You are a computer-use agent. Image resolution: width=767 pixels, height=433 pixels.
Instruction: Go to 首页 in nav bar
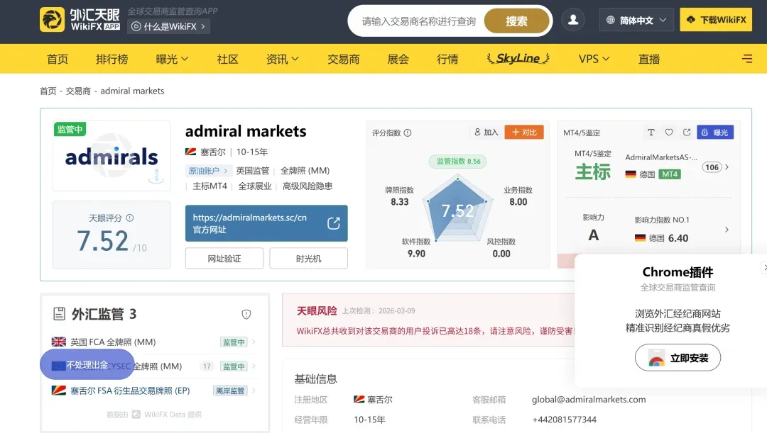(x=58, y=59)
